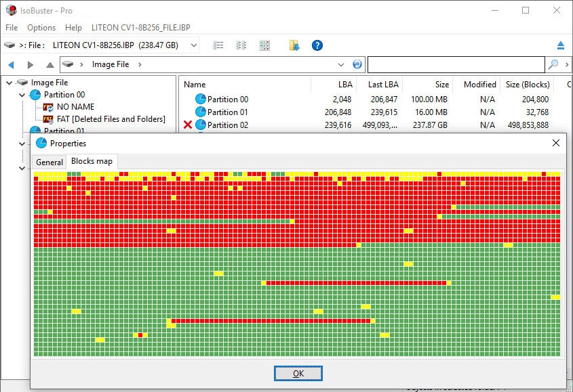Switch to the General tab in Properties
This screenshot has height=392, width=573.
[x=50, y=162]
